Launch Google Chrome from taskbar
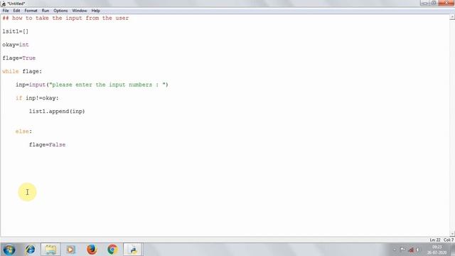The image size is (455, 256). coord(112,250)
